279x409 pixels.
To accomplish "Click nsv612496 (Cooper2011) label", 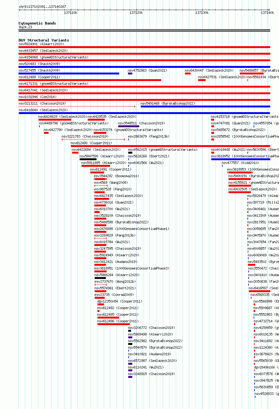I will (x=118, y=321).
